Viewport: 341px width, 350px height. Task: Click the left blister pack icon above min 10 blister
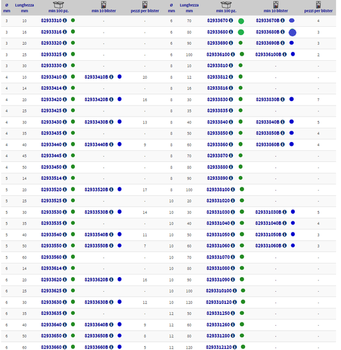(x=104, y=4)
